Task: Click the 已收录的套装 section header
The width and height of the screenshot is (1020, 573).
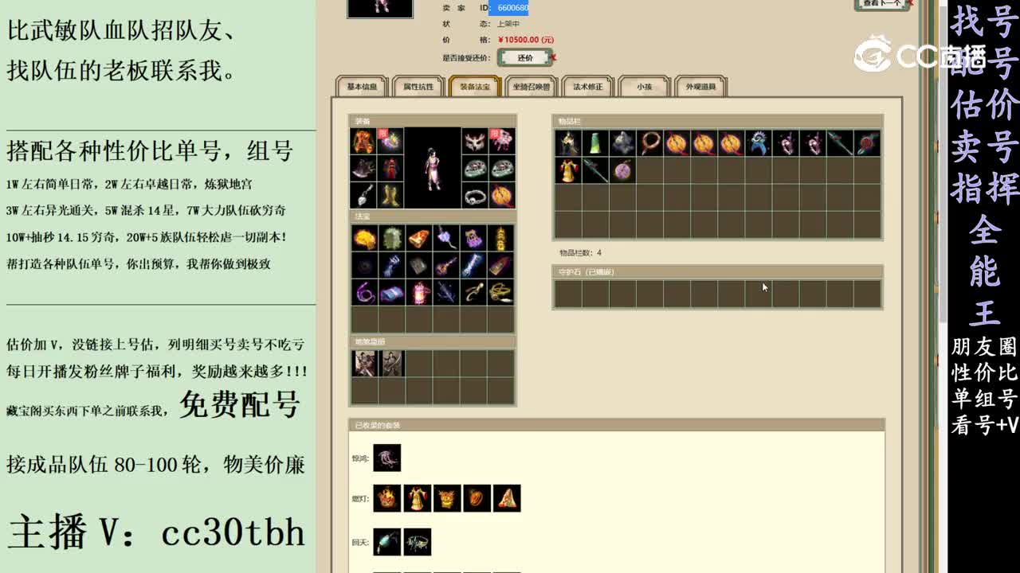Action: tap(617, 425)
